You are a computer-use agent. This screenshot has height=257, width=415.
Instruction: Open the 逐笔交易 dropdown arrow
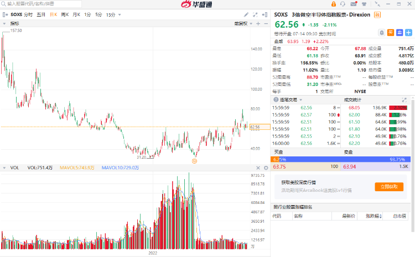(x=300, y=100)
